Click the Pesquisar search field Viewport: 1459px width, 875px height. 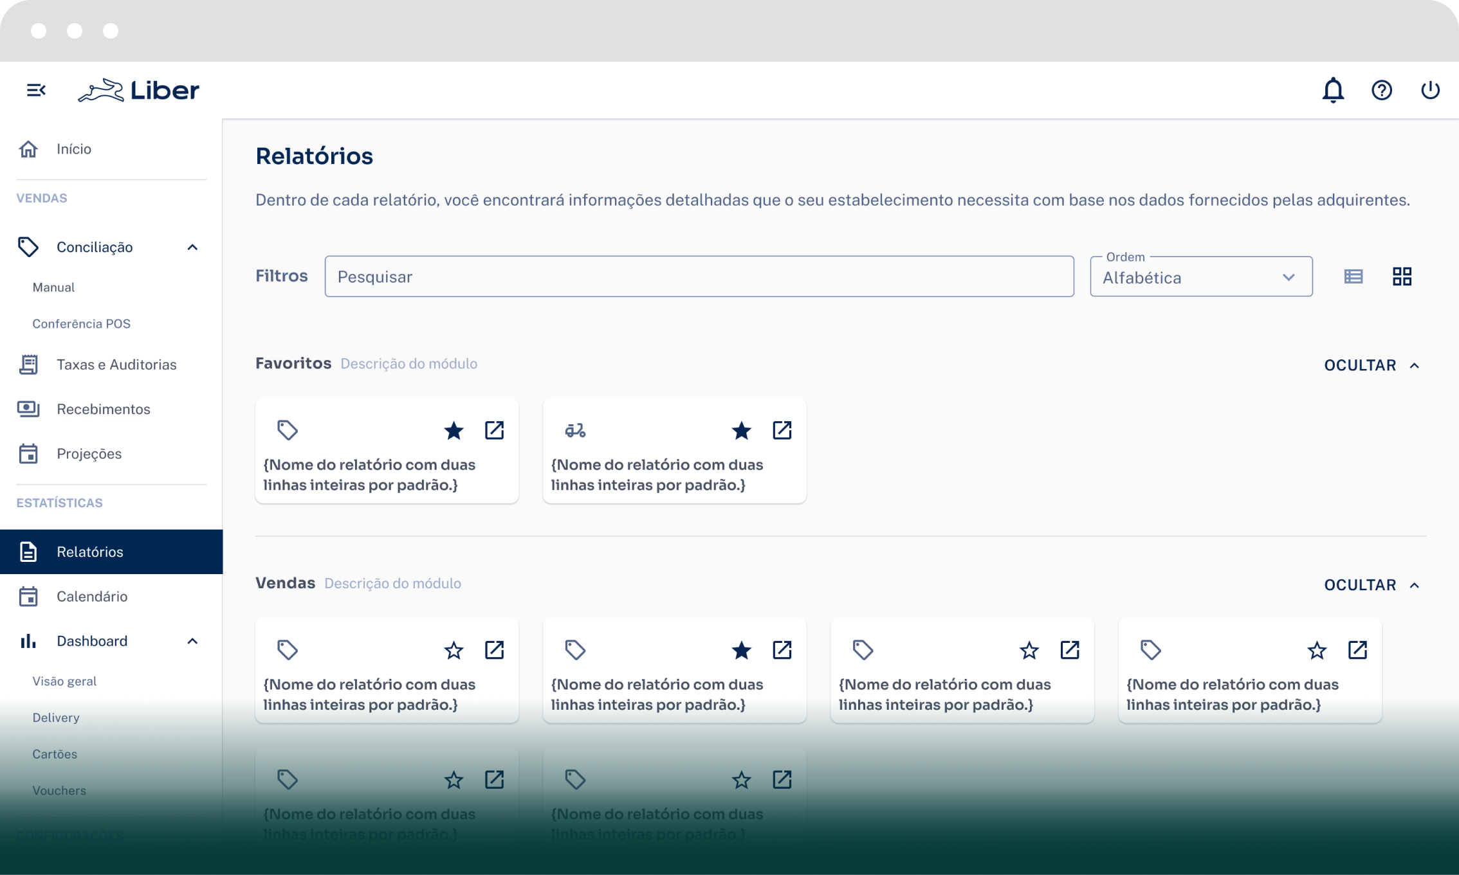(x=699, y=276)
